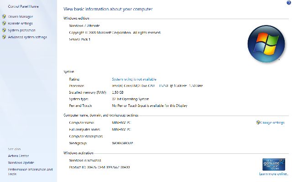Click the Computer description label
Screen dimensions: 292x182
[86, 136]
